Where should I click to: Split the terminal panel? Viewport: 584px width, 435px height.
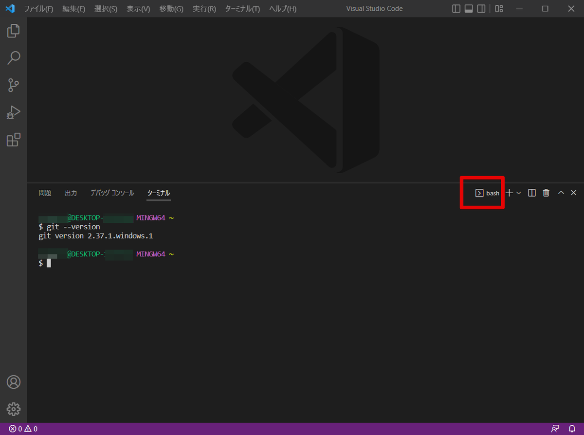532,193
